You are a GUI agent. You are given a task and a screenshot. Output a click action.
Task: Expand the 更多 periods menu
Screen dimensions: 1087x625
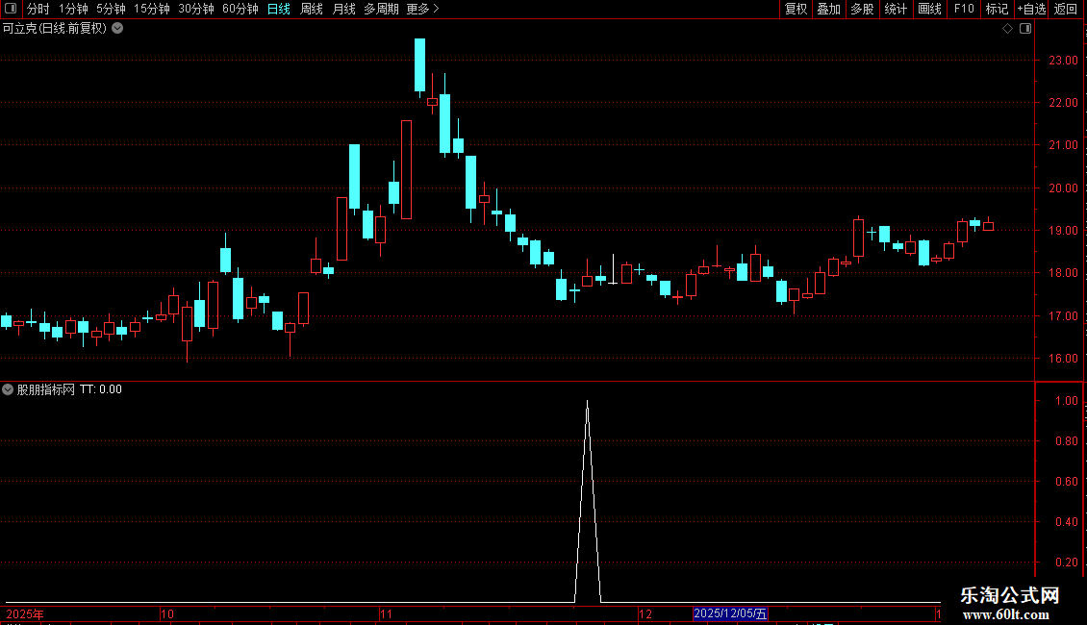pyautogui.click(x=422, y=9)
